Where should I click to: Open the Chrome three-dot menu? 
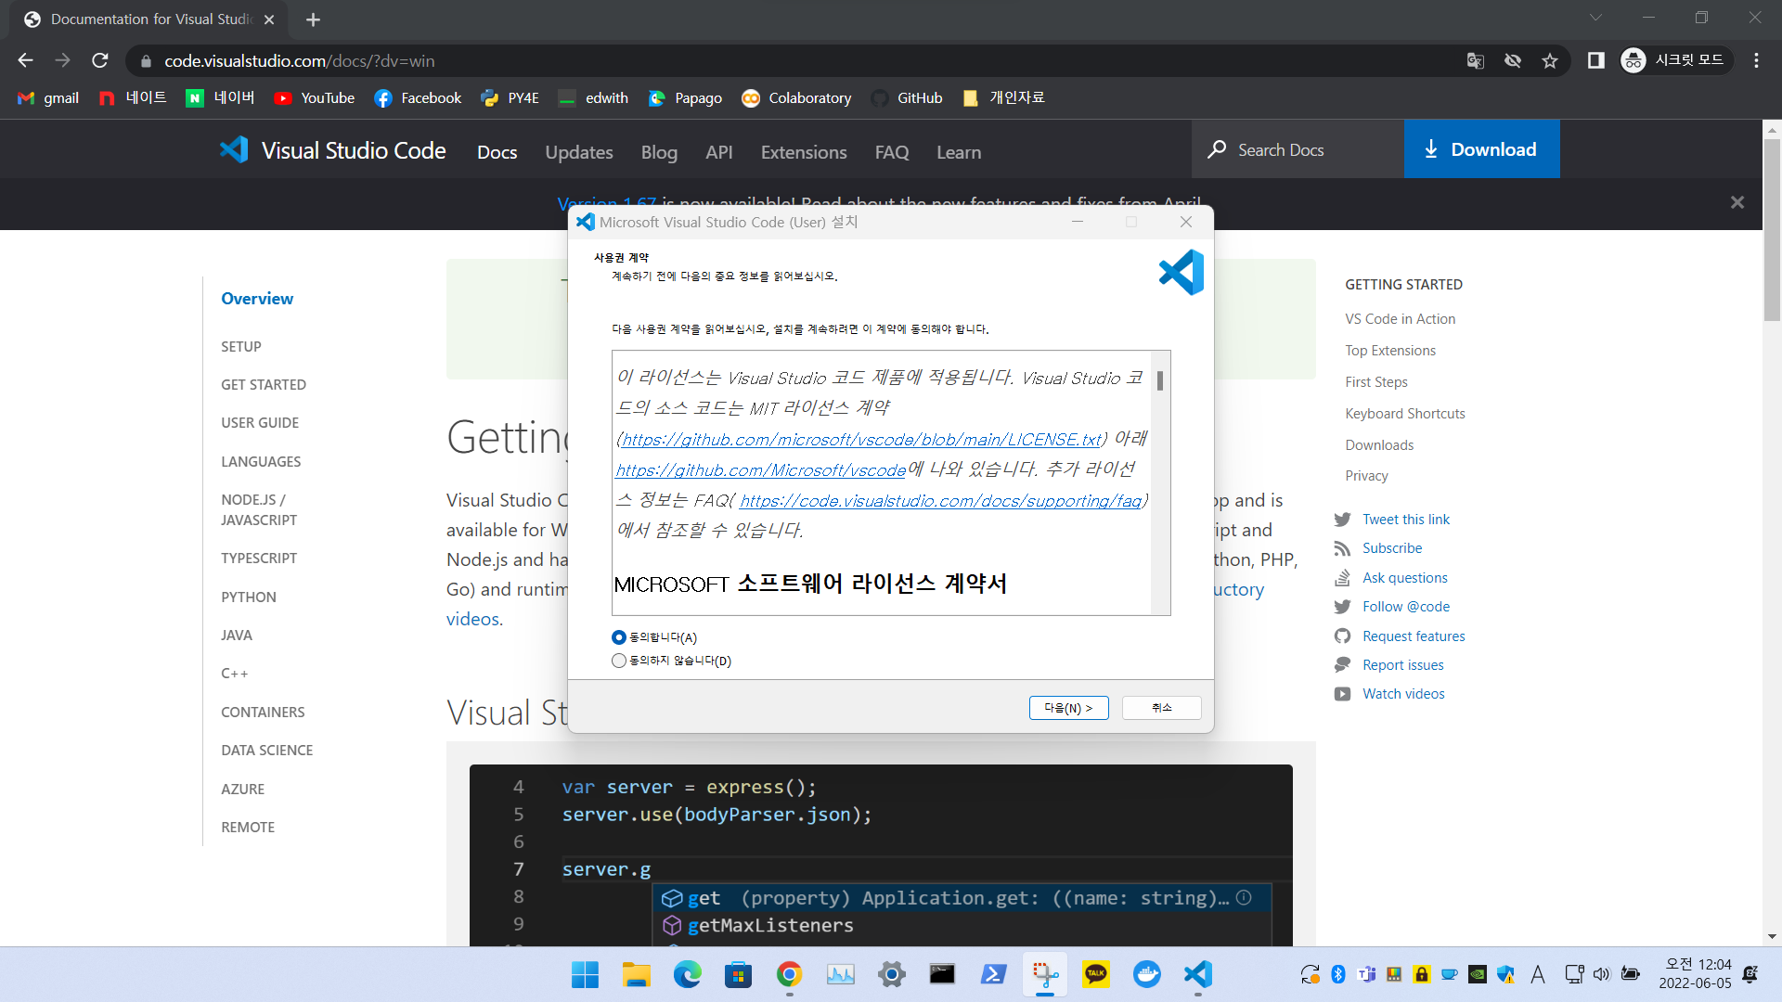(x=1756, y=60)
